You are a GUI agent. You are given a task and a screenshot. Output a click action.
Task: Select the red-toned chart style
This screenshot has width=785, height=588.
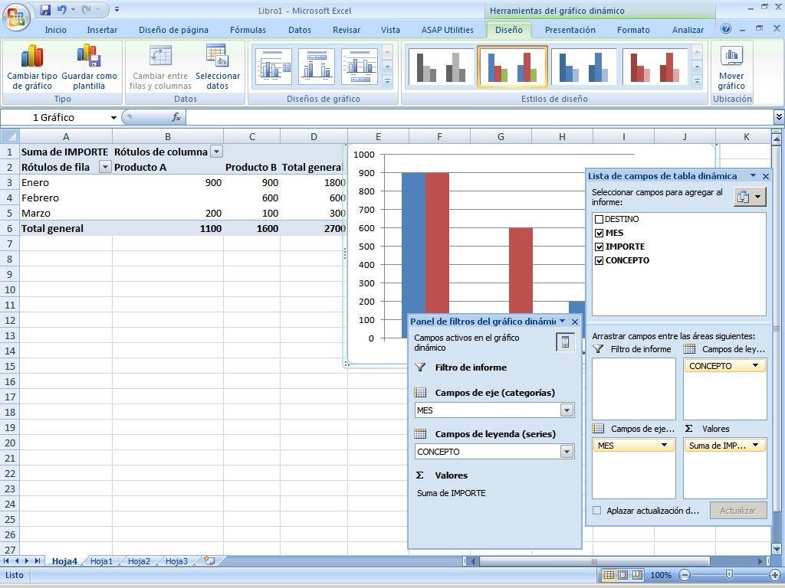(655, 67)
